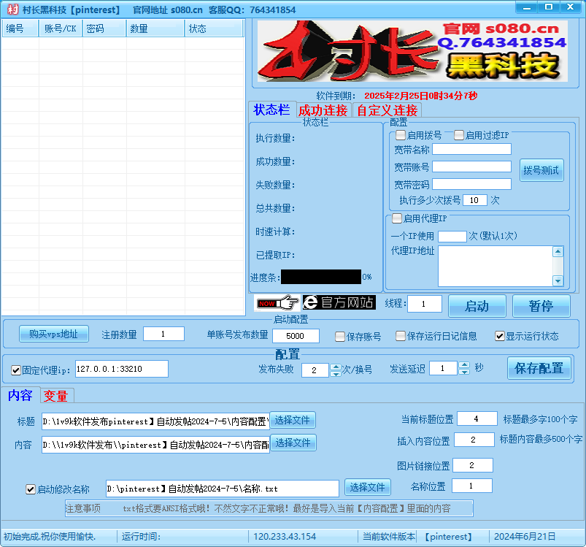Click 选择文件 next to 名称.txt path
Viewport: 586px width, 547px height.
click(x=367, y=487)
